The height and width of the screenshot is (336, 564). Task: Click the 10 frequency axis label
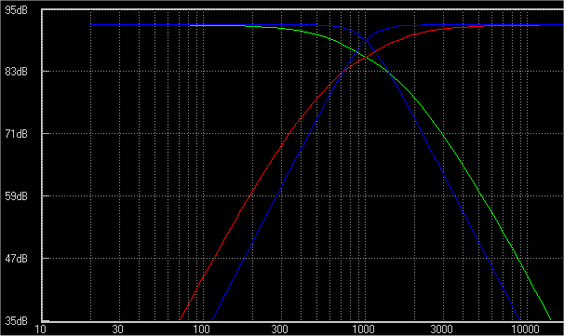point(41,329)
